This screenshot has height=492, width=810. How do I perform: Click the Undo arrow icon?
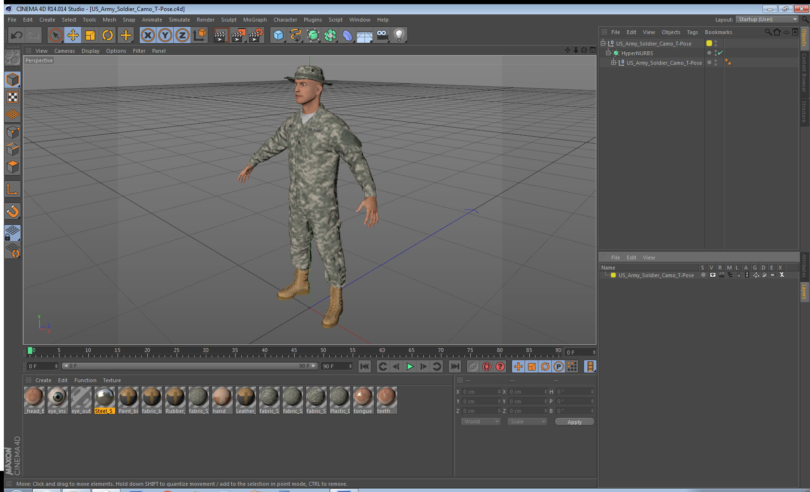point(17,35)
